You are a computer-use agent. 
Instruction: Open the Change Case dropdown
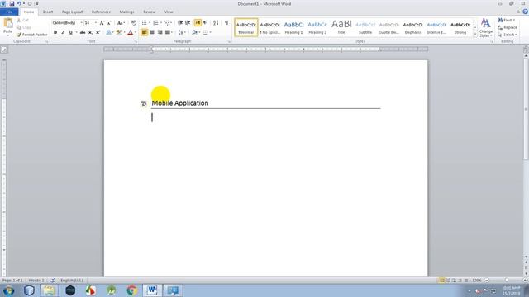121,23
